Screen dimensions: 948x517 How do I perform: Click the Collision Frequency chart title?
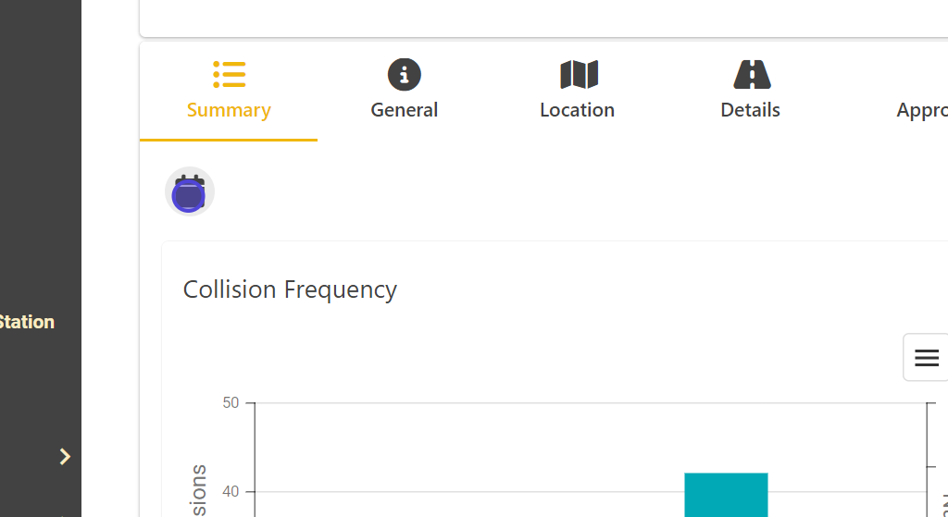(x=290, y=289)
